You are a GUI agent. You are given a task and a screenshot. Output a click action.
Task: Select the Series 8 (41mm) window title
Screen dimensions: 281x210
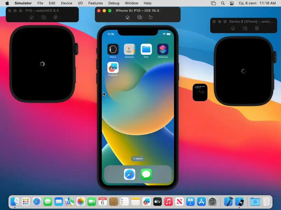[x=251, y=21]
